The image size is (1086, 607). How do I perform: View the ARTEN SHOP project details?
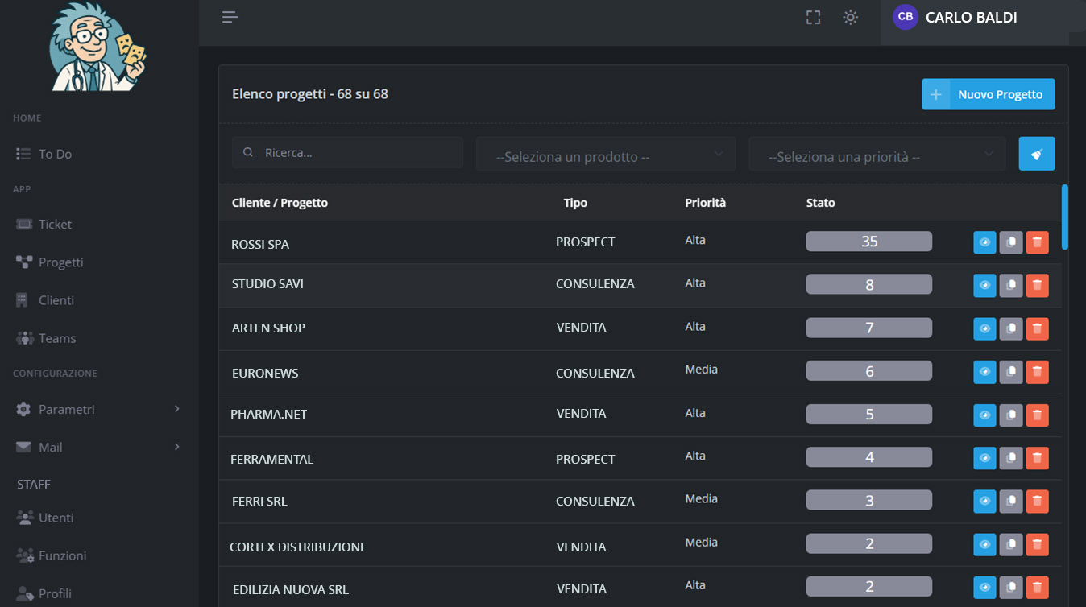click(984, 328)
